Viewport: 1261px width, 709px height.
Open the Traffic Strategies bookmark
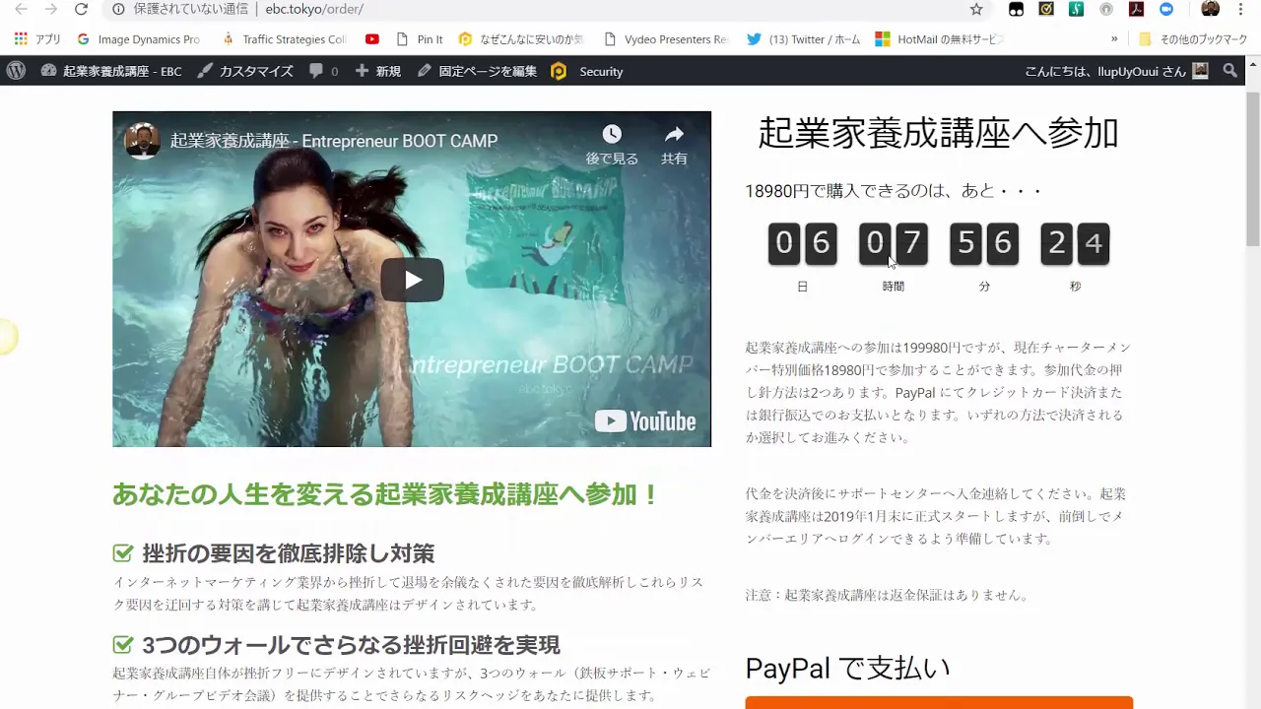point(285,39)
